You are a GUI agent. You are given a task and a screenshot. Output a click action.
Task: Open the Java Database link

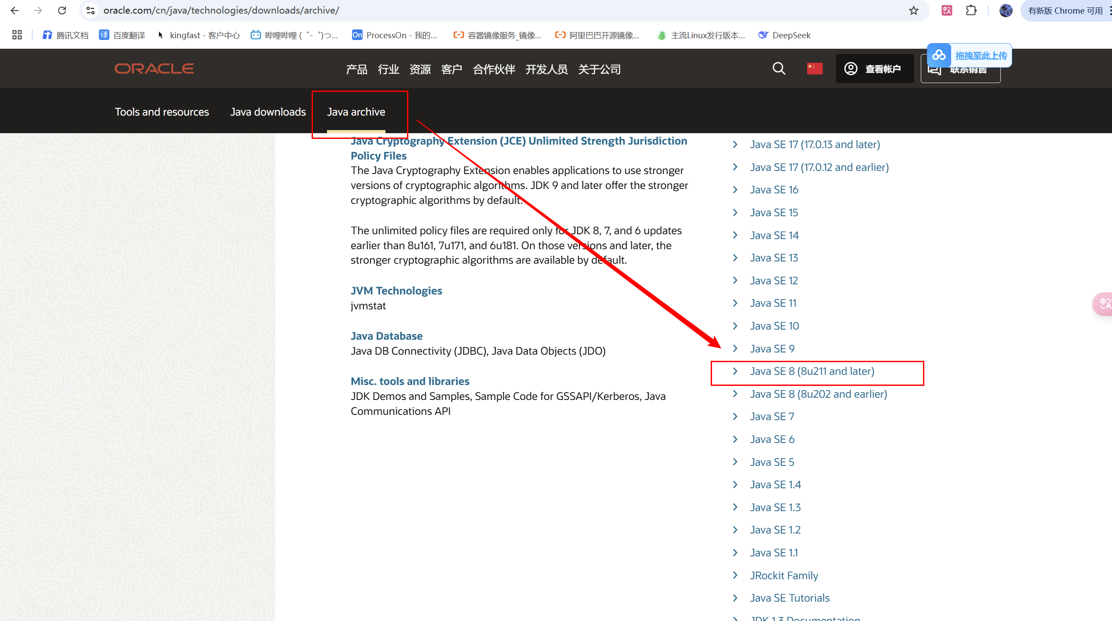click(386, 336)
